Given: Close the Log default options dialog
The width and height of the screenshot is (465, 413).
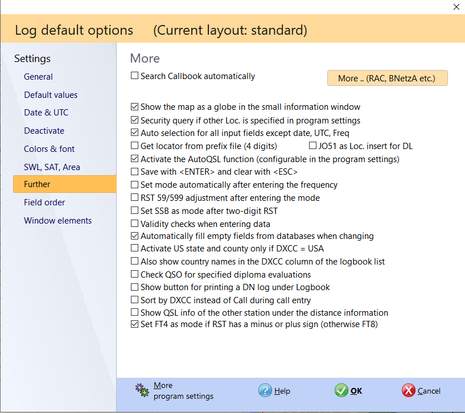Looking at the screenshot, I should 456,7.
